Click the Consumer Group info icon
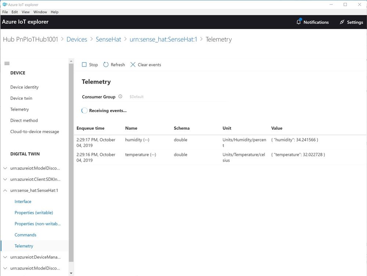The height and width of the screenshot is (276, 367). pyautogui.click(x=120, y=96)
